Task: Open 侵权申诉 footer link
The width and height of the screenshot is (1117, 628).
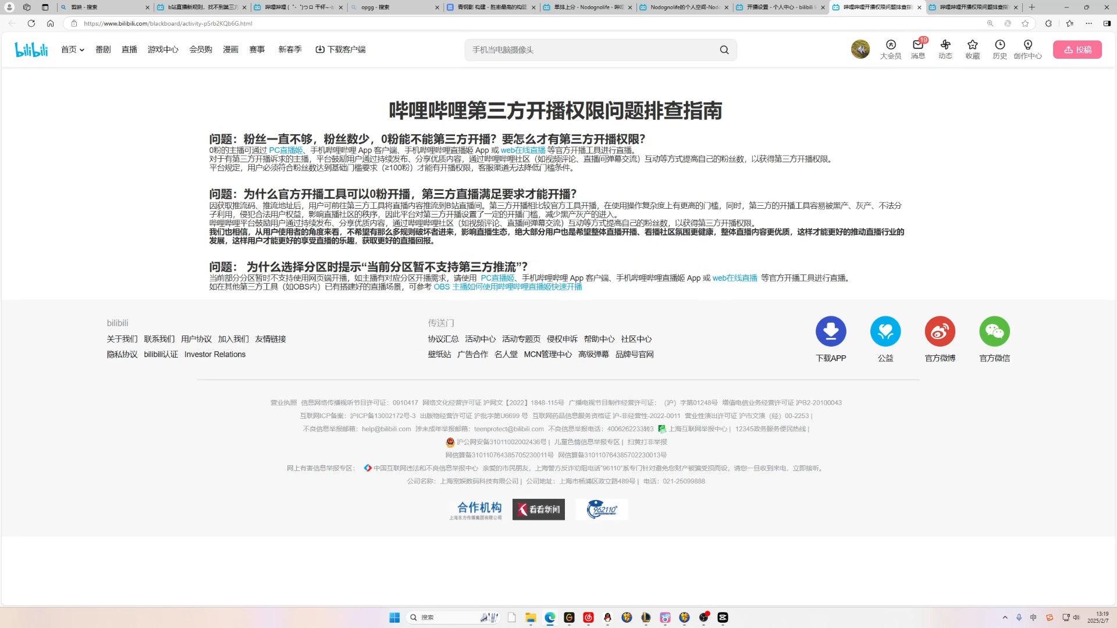Action: [x=562, y=339]
